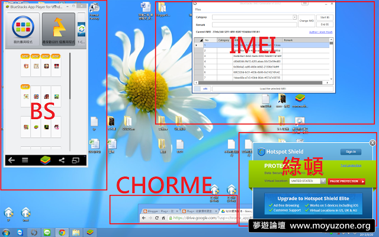Click the Hotspot Shield shield logo
Viewport: 379px width, 237px height.
pyautogui.click(x=261, y=152)
